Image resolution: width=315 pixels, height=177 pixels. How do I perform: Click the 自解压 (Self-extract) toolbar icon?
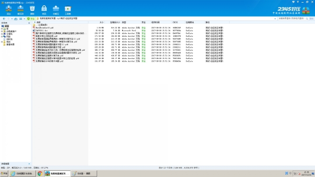click(56, 10)
